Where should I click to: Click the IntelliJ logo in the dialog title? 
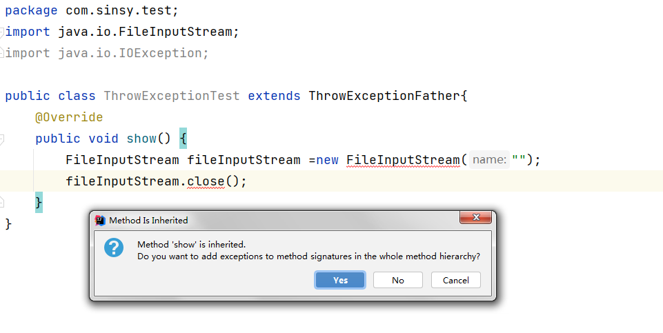point(100,220)
